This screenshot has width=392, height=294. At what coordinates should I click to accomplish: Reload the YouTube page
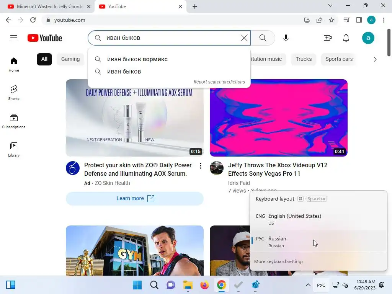(x=33, y=20)
